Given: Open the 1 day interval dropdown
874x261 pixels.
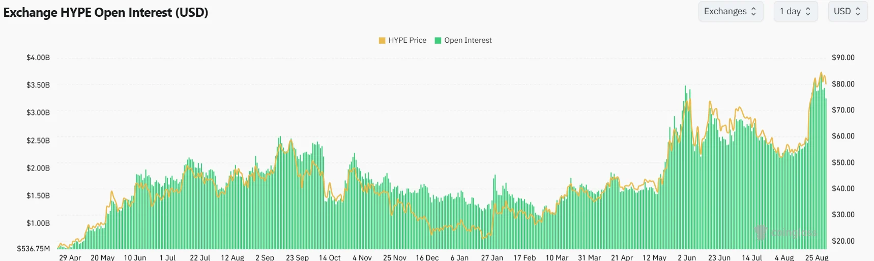Looking at the screenshot, I should (x=796, y=11).
